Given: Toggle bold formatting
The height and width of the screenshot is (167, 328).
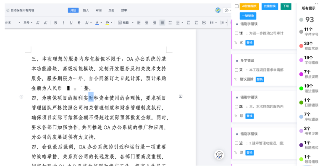Looking at the screenshot, I should pos(55,23).
